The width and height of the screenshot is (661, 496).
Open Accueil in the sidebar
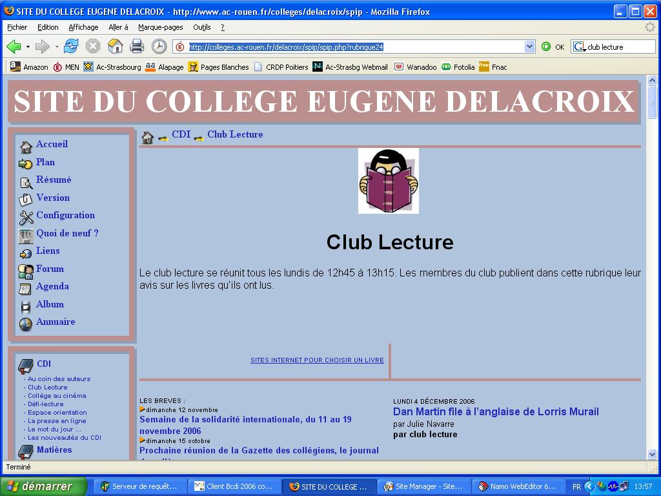click(x=52, y=144)
